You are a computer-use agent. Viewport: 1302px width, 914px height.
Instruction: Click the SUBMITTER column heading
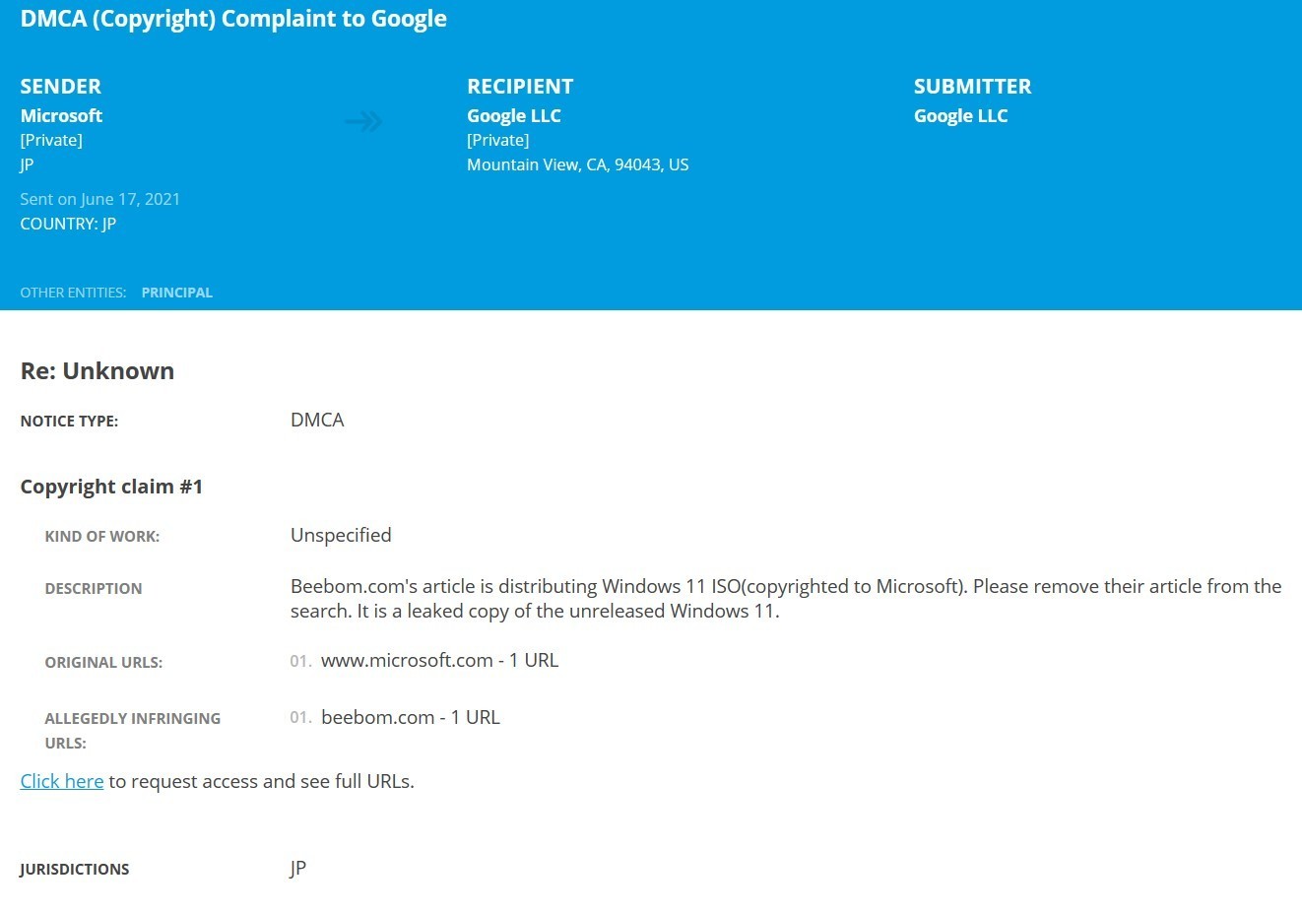[972, 87]
